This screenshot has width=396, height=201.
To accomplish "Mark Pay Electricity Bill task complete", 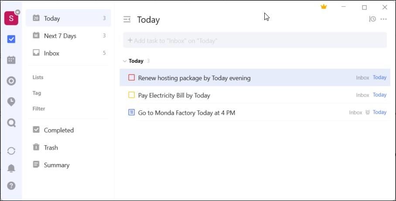I will [x=132, y=95].
